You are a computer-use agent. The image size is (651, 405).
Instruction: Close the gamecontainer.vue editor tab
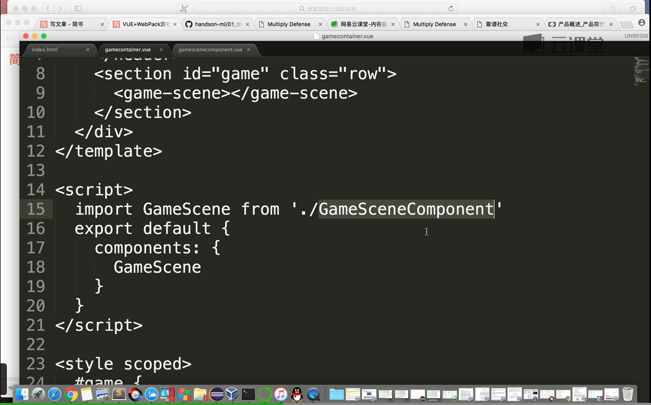tap(161, 50)
